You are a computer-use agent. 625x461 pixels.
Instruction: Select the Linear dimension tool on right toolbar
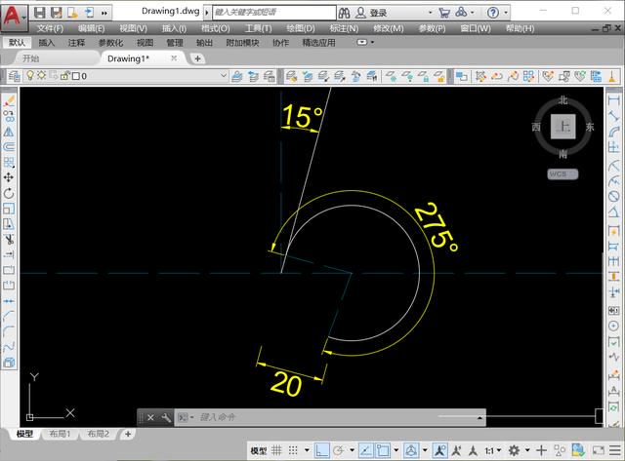613,100
